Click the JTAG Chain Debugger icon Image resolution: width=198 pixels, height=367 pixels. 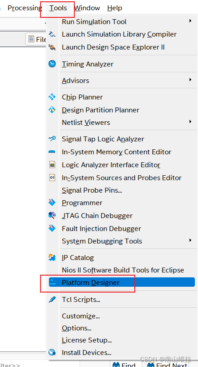point(52,215)
